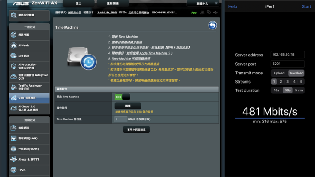The width and height of the screenshot is (315, 177).
Task: Open AiMesh menu item label
Action: click(x=24, y=45)
